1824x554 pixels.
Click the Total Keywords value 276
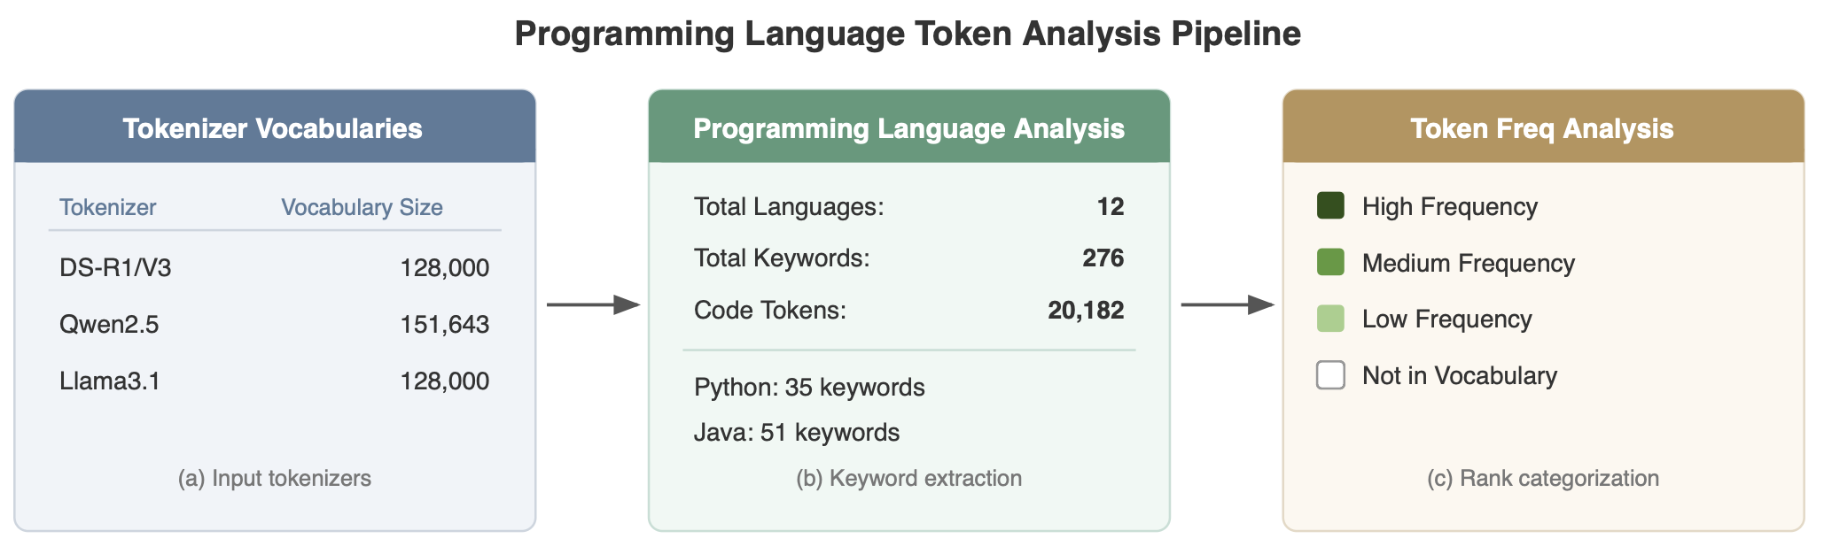click(1103, 258)
